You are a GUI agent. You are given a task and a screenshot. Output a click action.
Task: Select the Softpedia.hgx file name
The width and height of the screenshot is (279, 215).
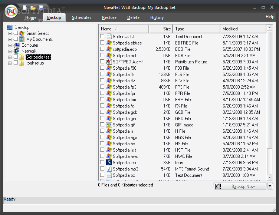(125, 138)
